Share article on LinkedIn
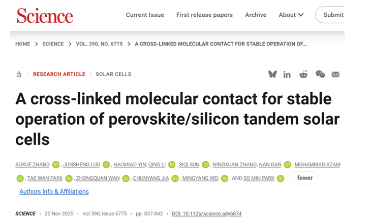Viewport: 370px width, 220px height. [287, 75]
